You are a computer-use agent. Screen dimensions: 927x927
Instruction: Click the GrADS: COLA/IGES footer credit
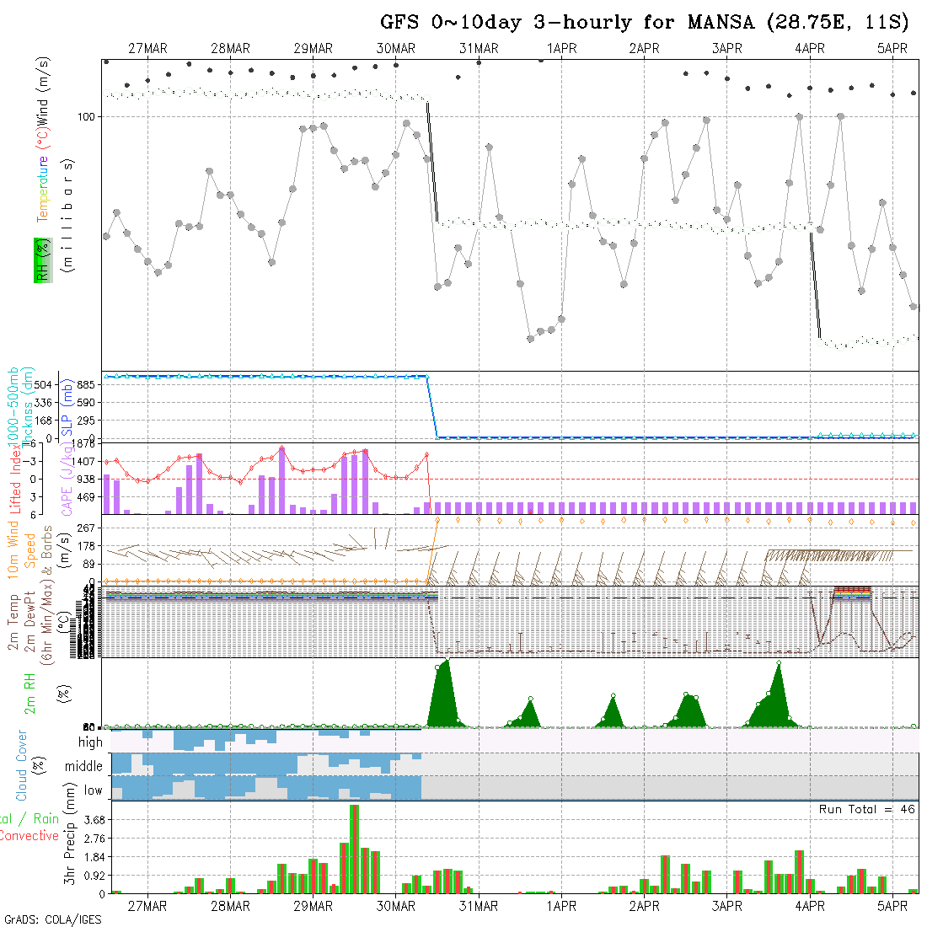tap(52, 919)
